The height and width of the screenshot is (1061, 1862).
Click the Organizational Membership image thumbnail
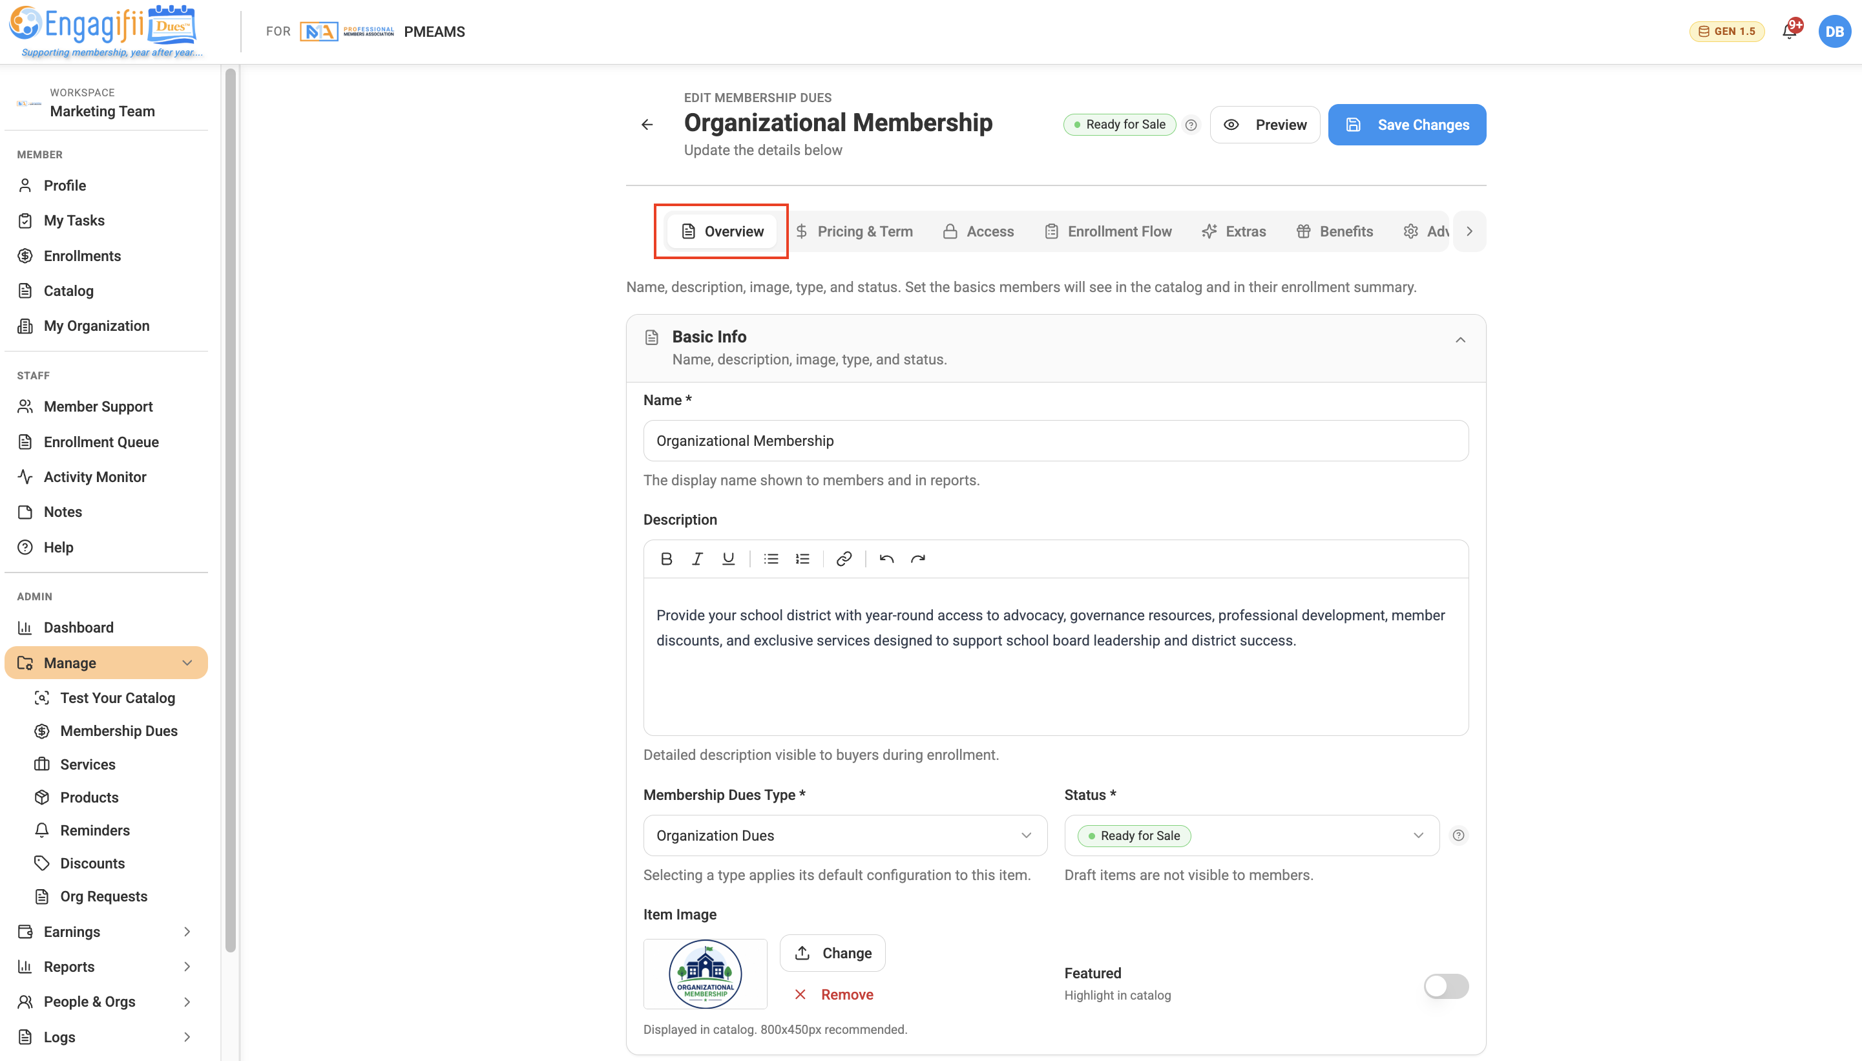pyautogui.click(x=705, y=974)
